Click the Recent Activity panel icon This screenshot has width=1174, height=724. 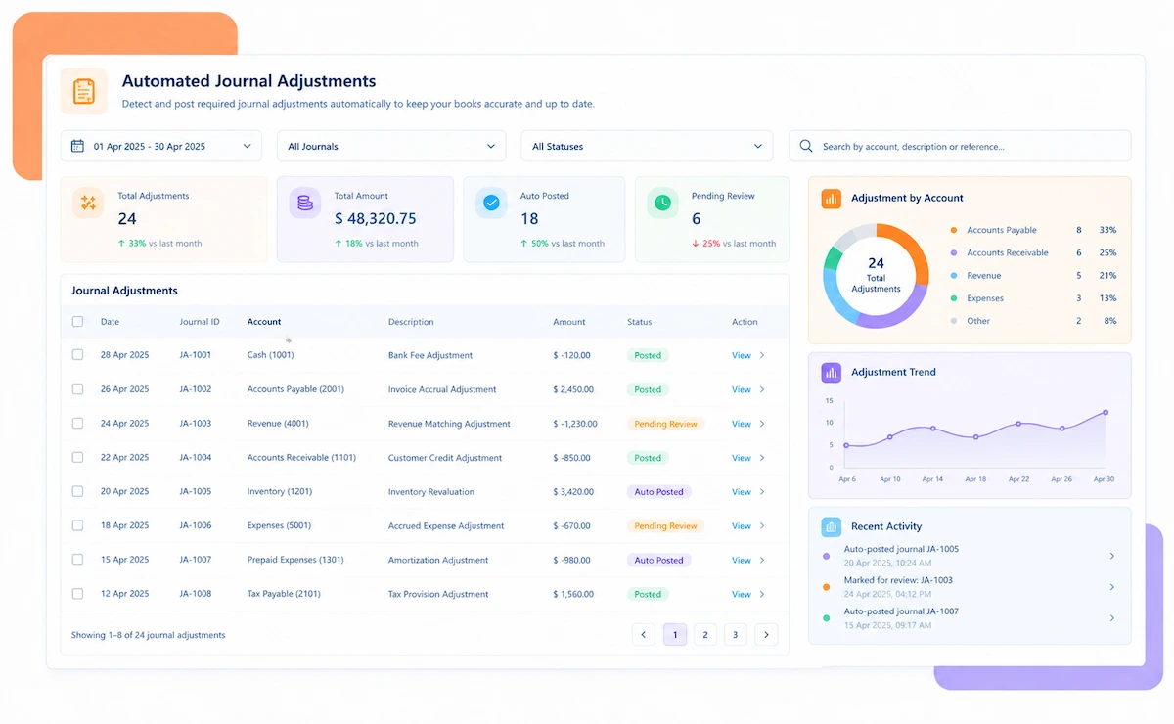tap(832, 526)
